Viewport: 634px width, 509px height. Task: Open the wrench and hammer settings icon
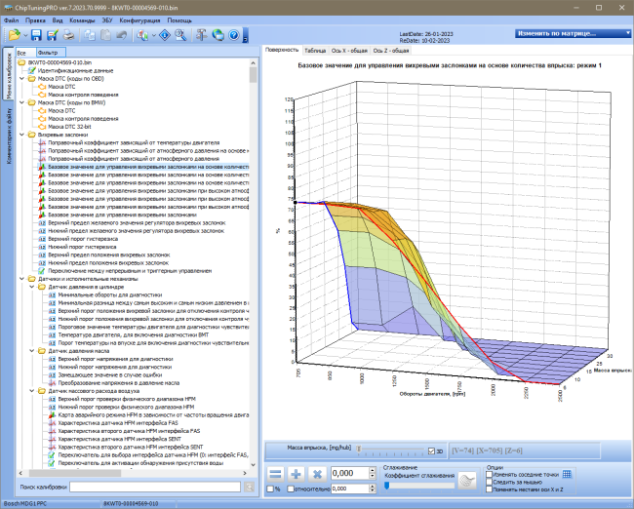(x=201, y=35)
